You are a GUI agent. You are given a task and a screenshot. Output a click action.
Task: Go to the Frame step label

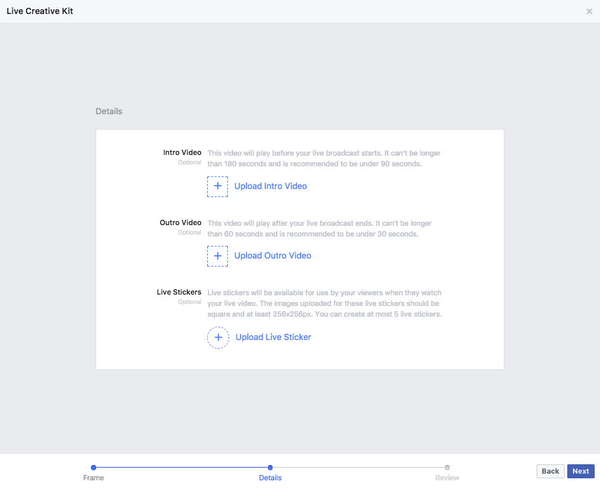coord(94,478)
